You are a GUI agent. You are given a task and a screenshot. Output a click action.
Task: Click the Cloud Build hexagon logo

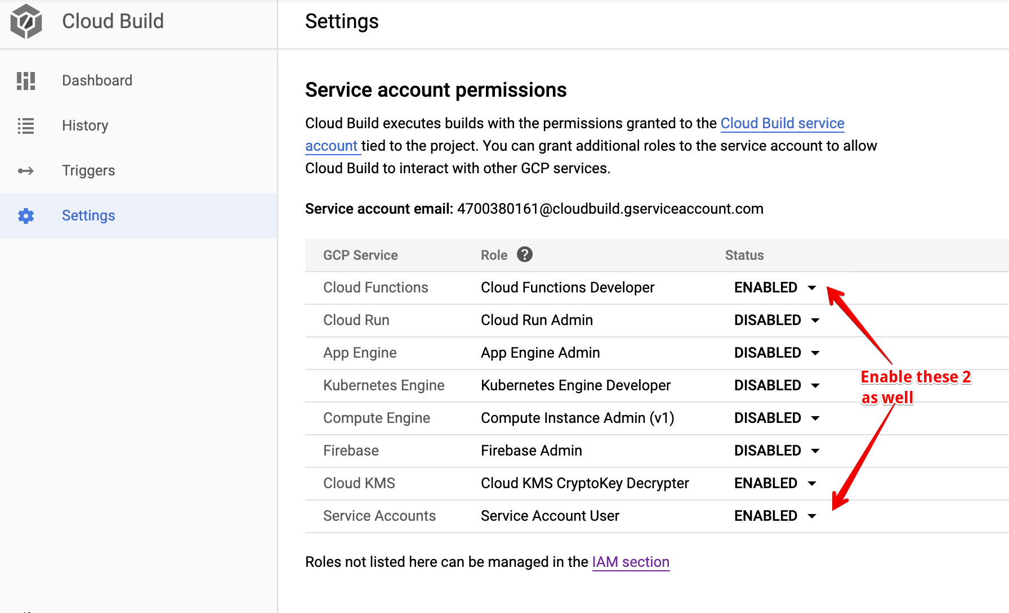(x=26, y=22)
